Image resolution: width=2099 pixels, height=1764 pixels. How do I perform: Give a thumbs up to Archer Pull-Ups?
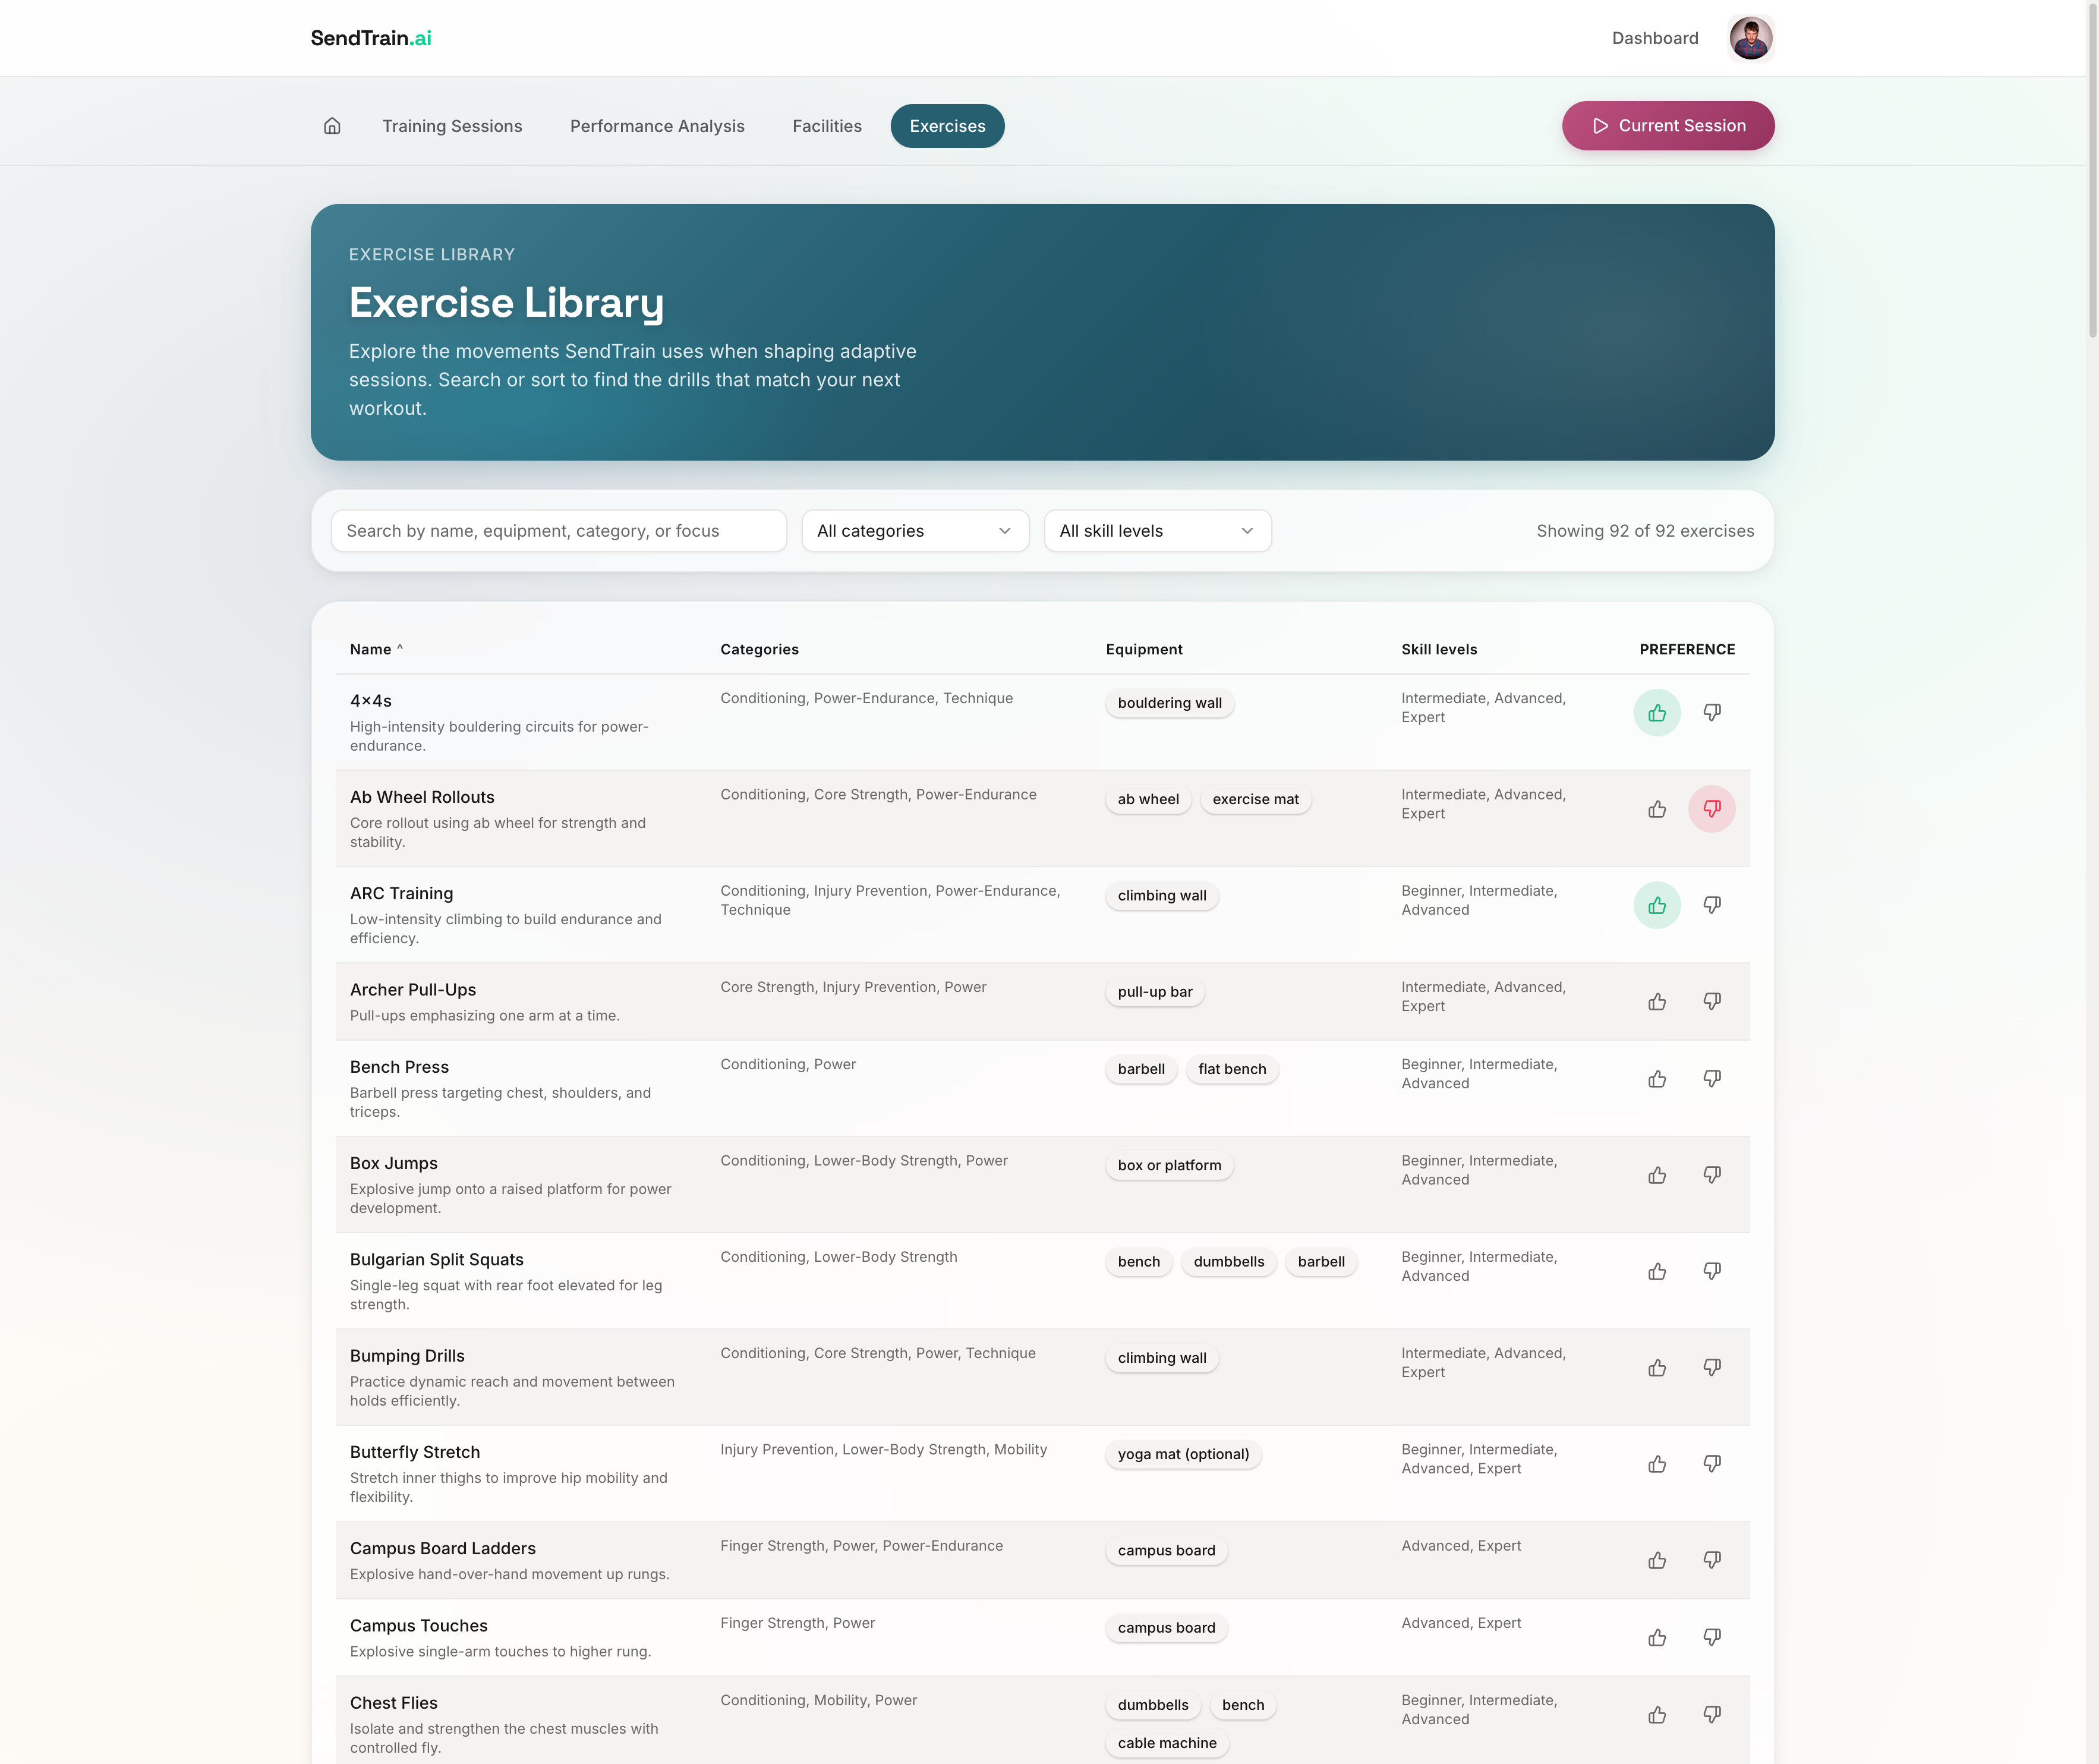click(x=1657, y=1001)
